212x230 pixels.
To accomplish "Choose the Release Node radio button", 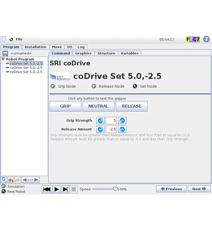I will pyautogui.click(x=94, y=86).
